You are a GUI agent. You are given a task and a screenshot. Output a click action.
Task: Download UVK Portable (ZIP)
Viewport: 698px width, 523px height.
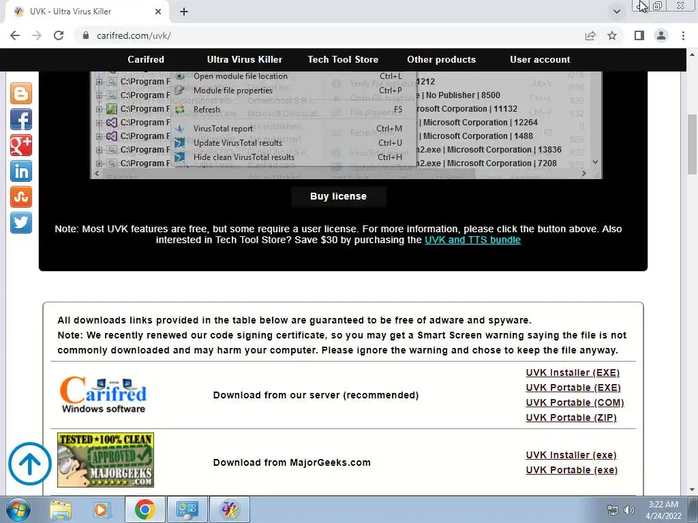(x=571, y=418)
